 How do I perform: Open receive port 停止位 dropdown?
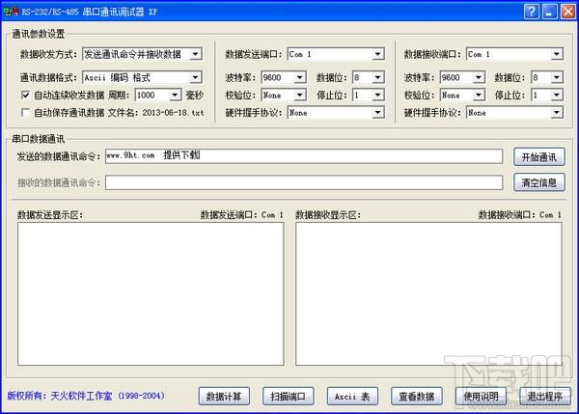point(556,96)
